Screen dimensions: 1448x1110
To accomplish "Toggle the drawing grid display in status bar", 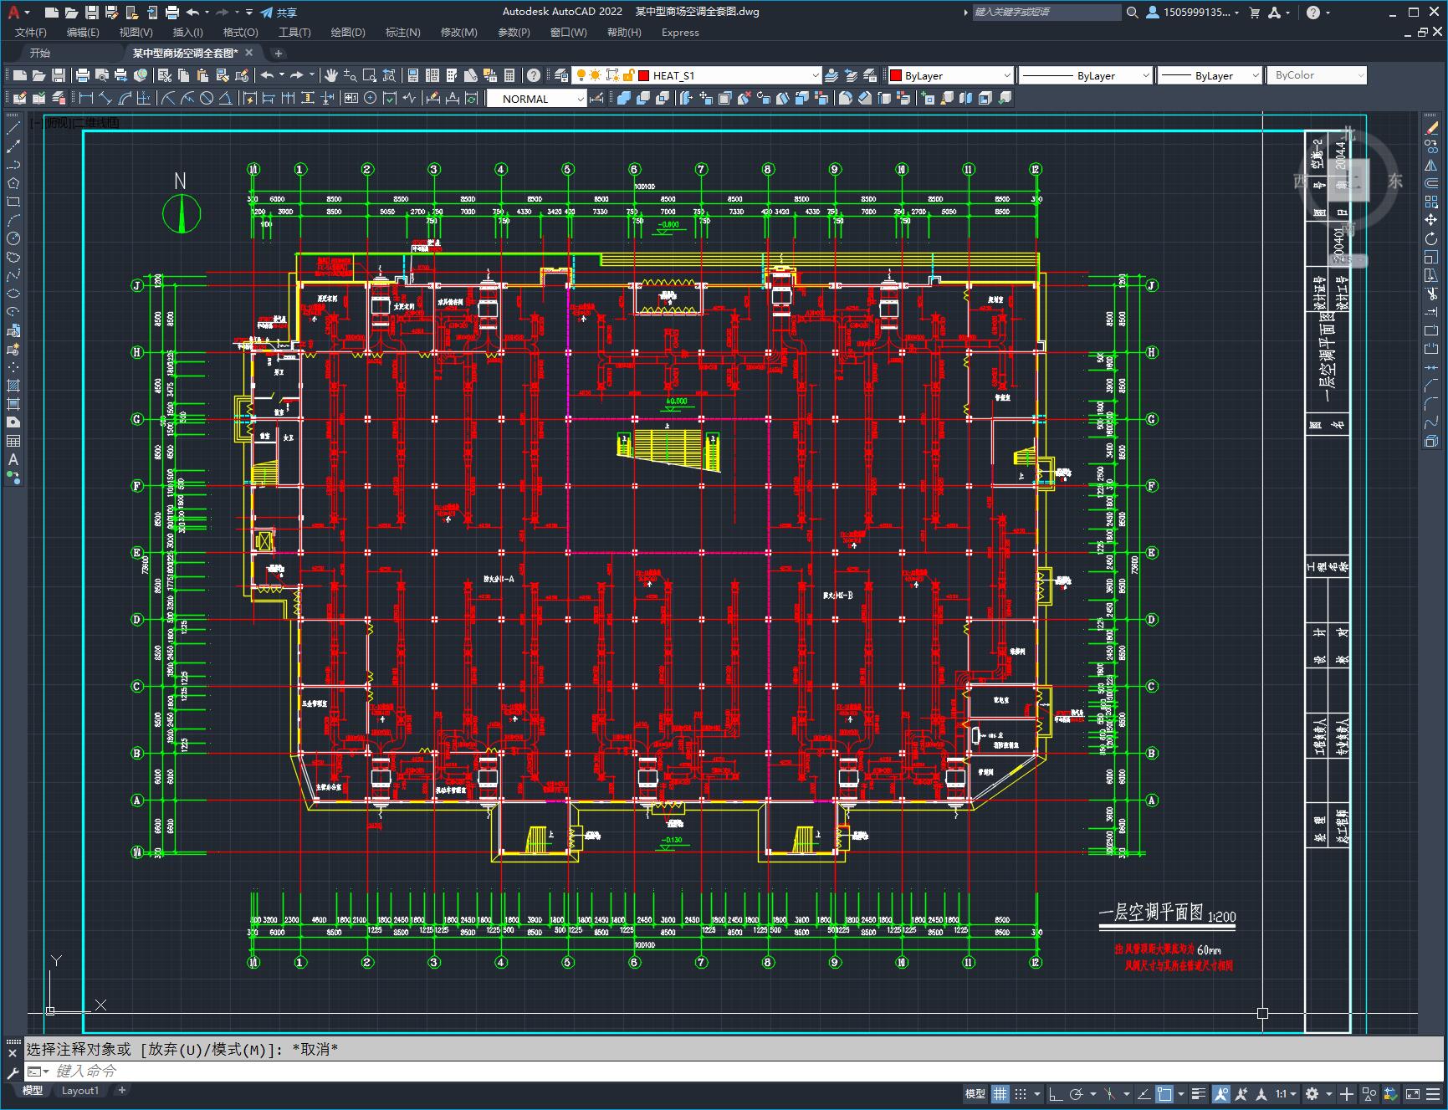I will tap(1000, 1093).
